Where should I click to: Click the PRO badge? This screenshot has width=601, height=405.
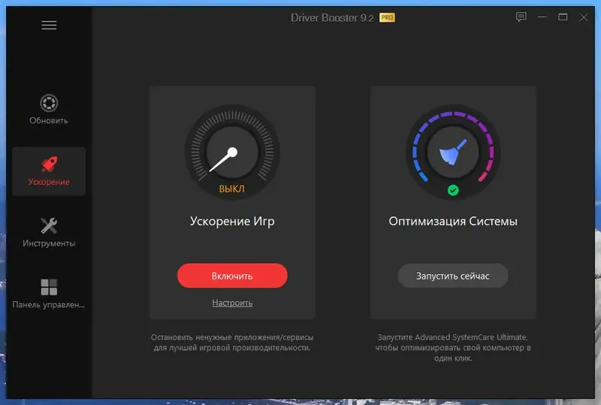point(387,17)
